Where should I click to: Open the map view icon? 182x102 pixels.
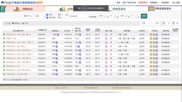point(5,23)
